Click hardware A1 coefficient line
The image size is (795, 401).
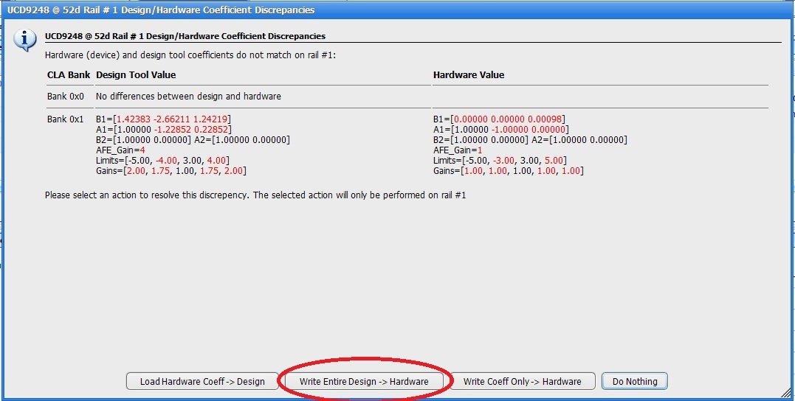(x=501, y=130)
